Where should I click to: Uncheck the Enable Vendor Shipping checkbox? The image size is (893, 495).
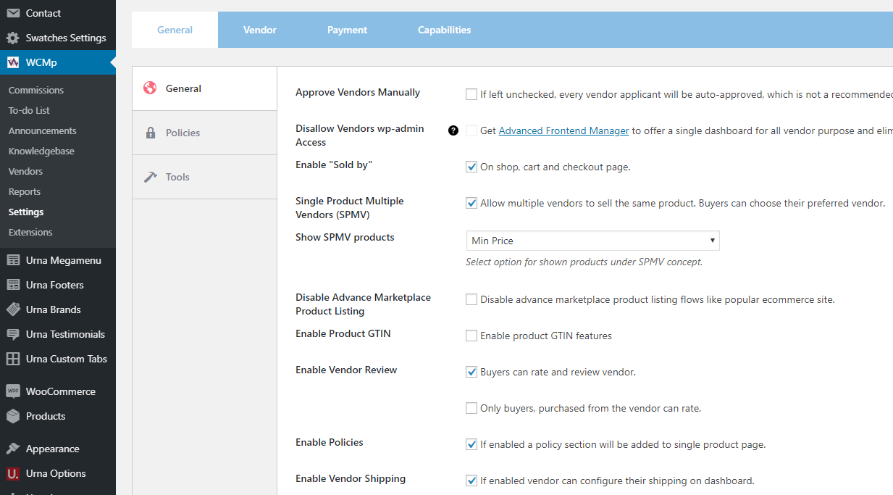coord(471,481)
